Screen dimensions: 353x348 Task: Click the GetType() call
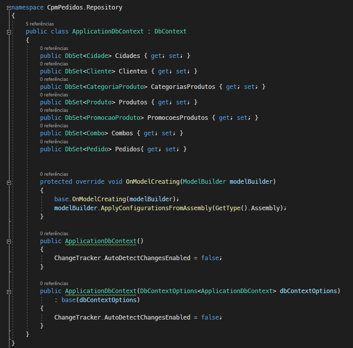(231, 208)
